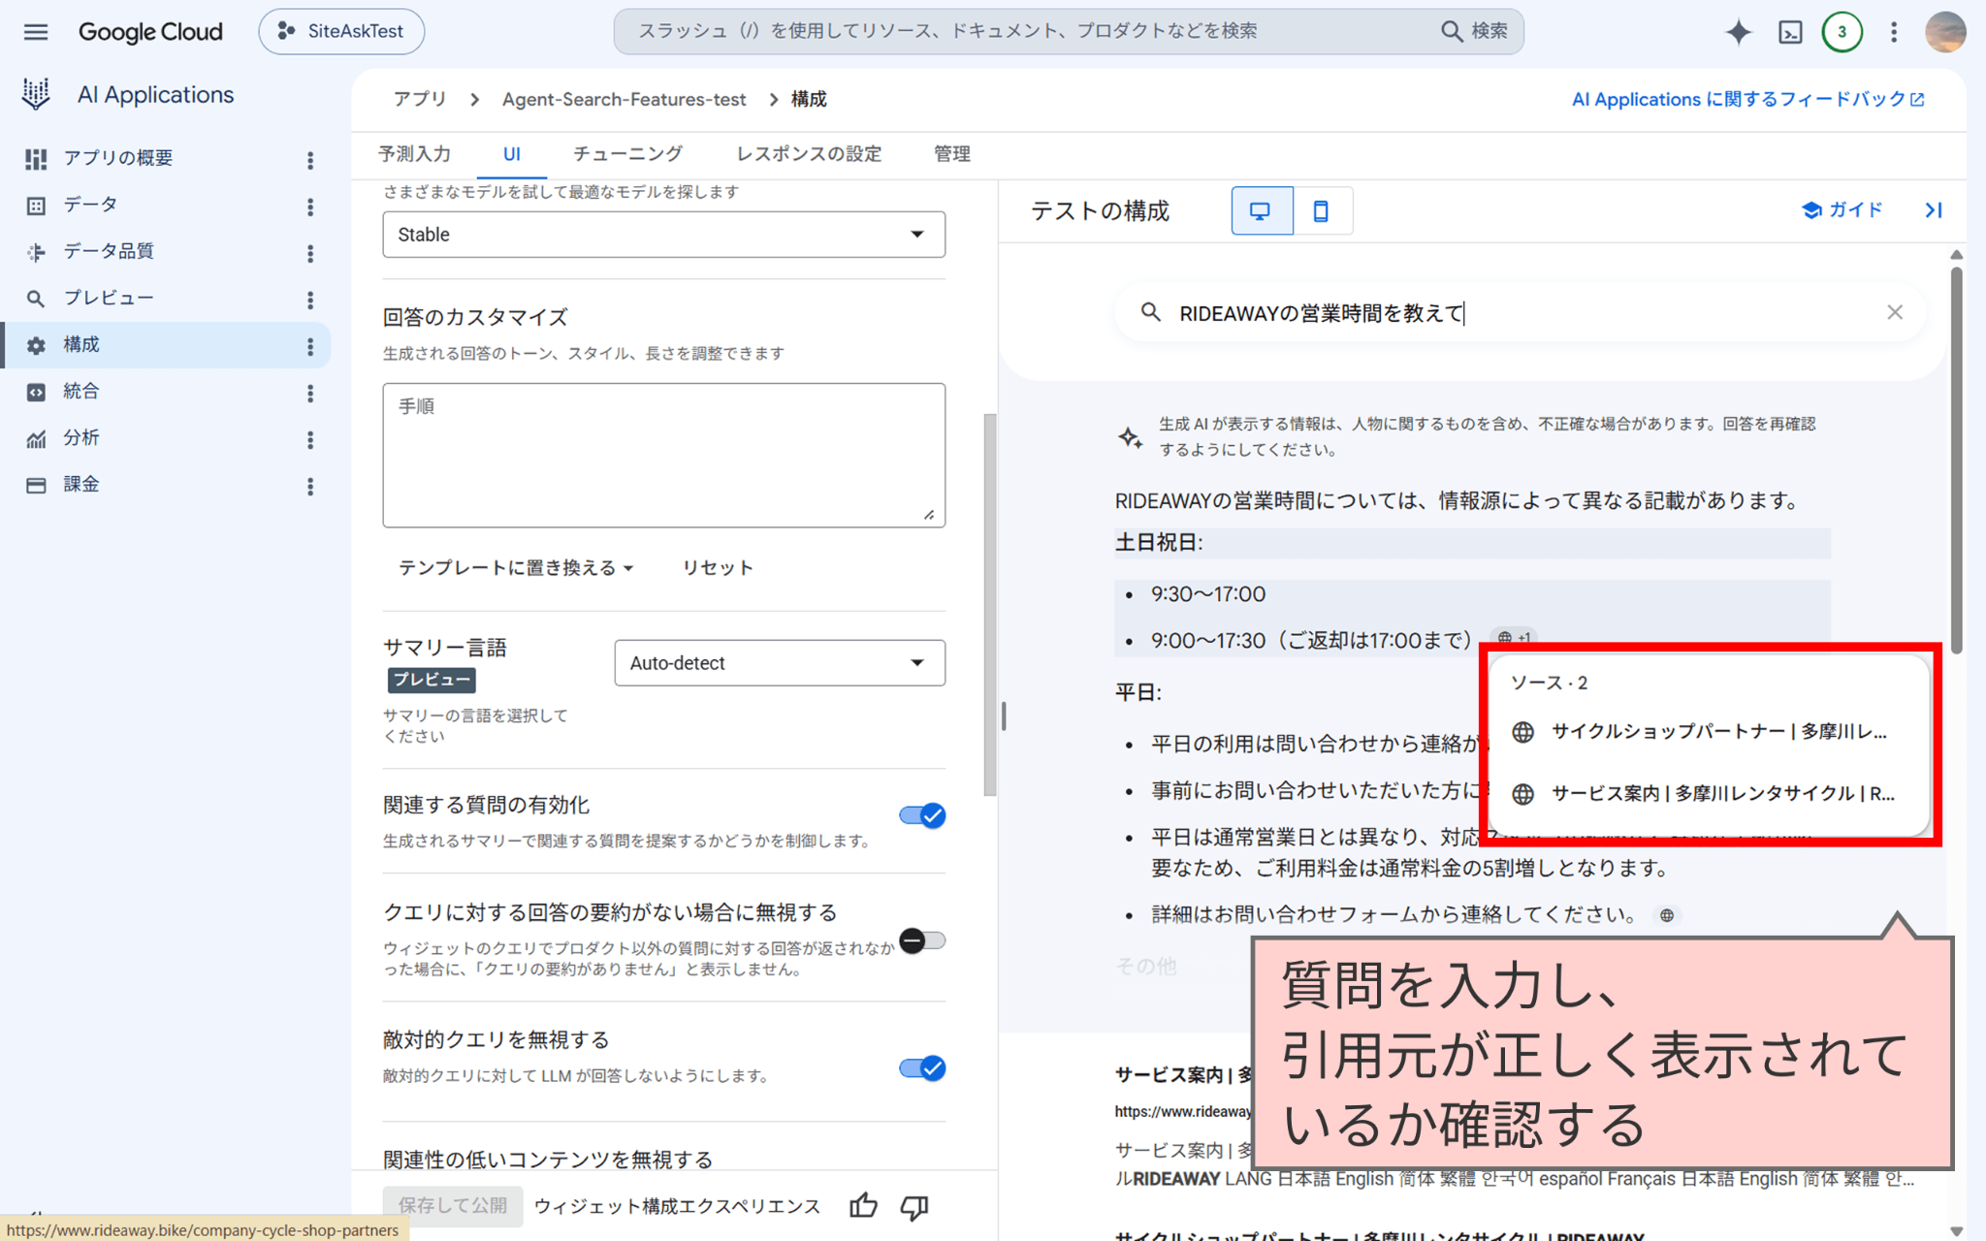Click the データ table icon in sidebar
The height and width of the screenshot is (1241, 1986).
(x=36, y=205)
